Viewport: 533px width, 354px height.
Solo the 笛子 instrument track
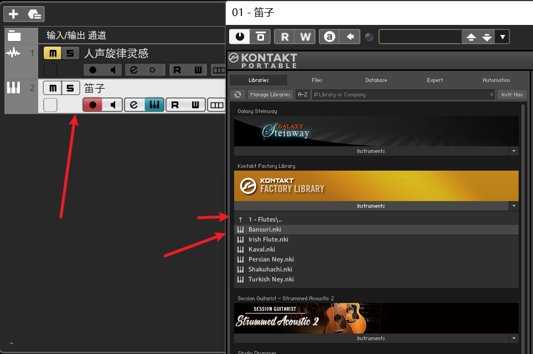click(x=70, y=88)
